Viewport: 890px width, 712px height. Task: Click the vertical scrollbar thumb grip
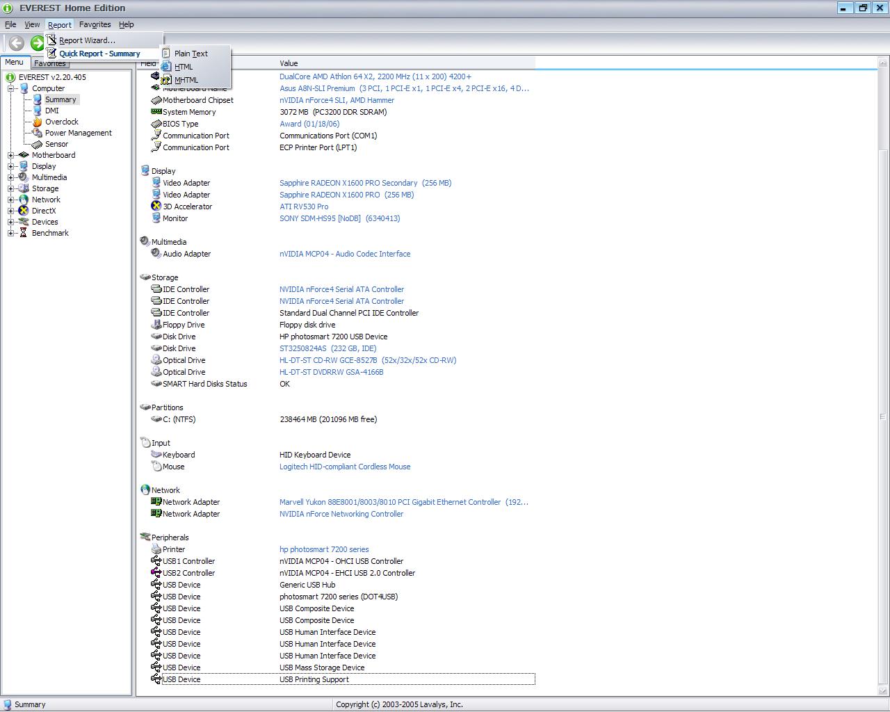pyautogui.click(x=883, y=416)
